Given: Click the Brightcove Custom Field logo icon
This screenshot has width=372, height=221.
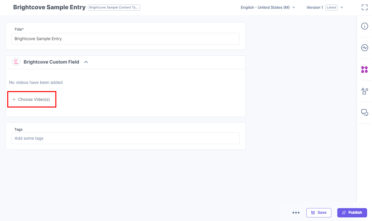Looking at the screenshot, I should point(16,62).
